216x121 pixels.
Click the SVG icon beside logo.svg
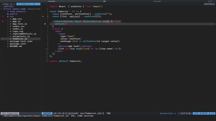(x=10, y=31)
